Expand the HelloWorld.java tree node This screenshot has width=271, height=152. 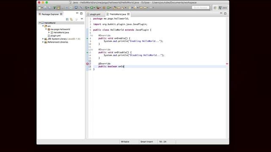49,33
